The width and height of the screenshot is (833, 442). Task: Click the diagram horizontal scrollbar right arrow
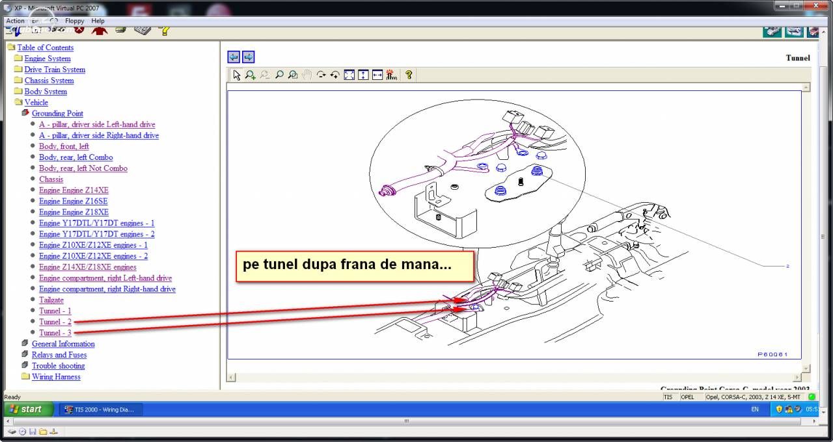[797, 377]
